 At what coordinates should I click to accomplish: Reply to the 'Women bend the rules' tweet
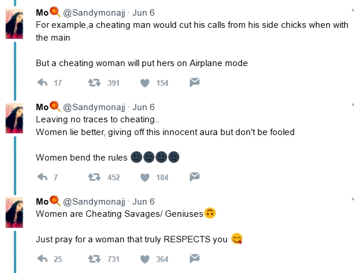(42, 177)
